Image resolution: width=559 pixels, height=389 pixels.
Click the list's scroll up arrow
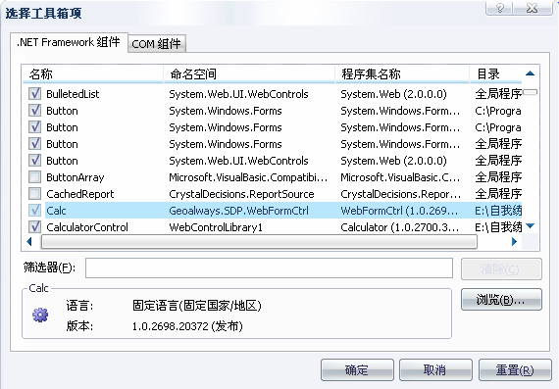tap(531, 73)
